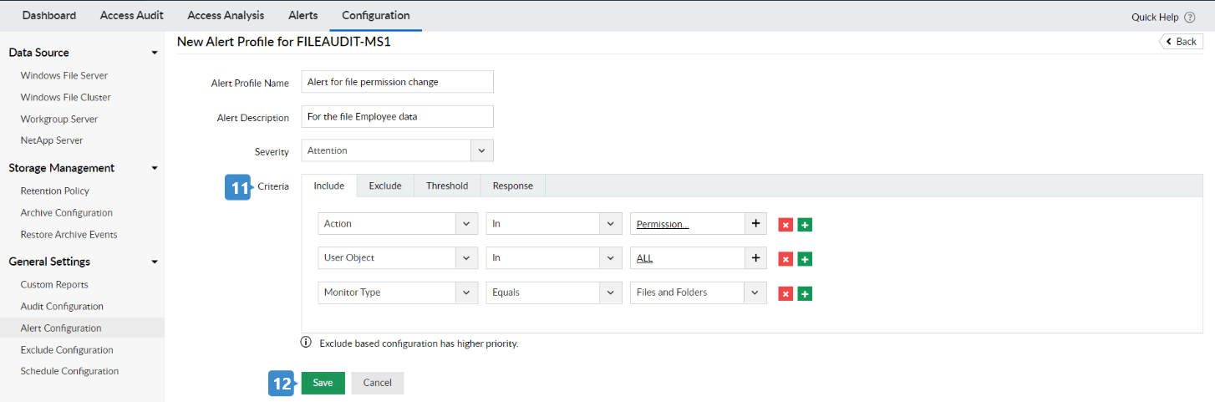Click the plus beside the Permission value

click(x=755, y=224)
